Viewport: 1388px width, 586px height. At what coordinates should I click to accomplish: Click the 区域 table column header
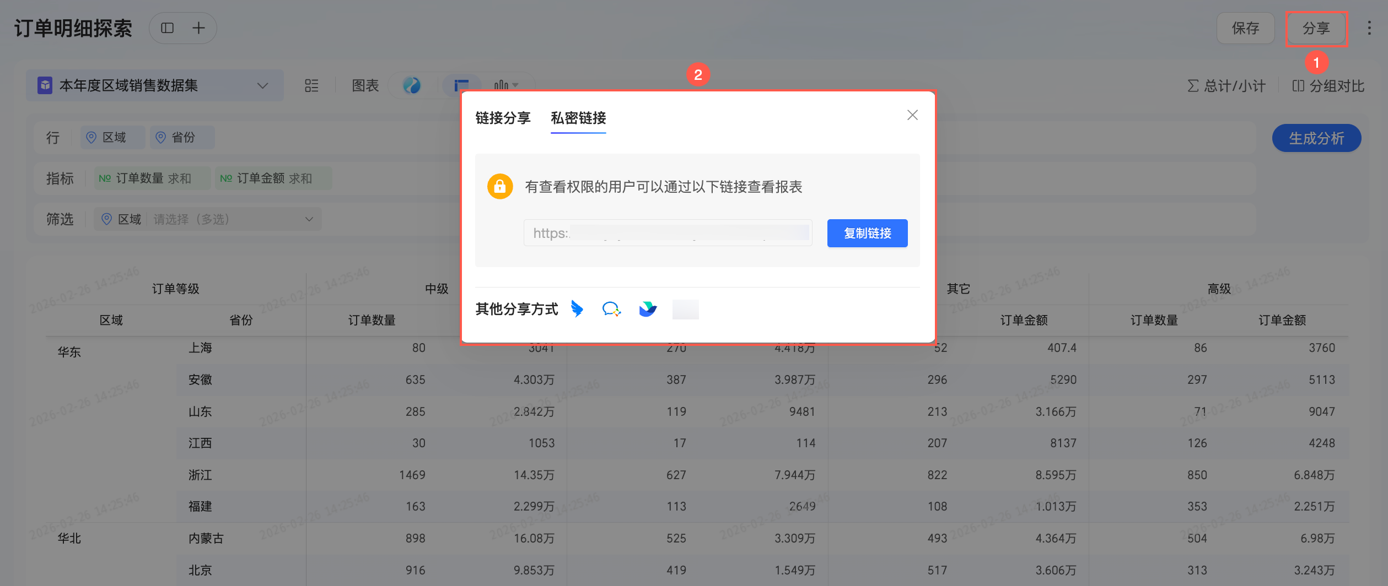click(111, 320)
